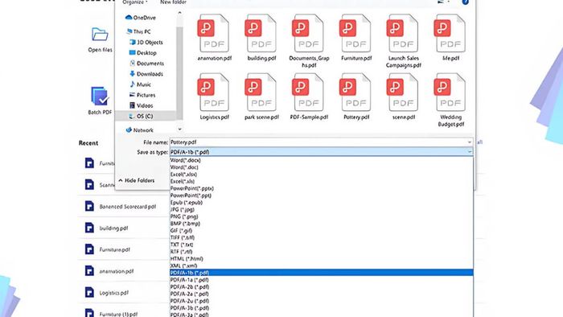Open Balanced Scorecard.pdf from Recent list
Image resolution: width=563 pixels, height=317 pixels.
(127, 207)
